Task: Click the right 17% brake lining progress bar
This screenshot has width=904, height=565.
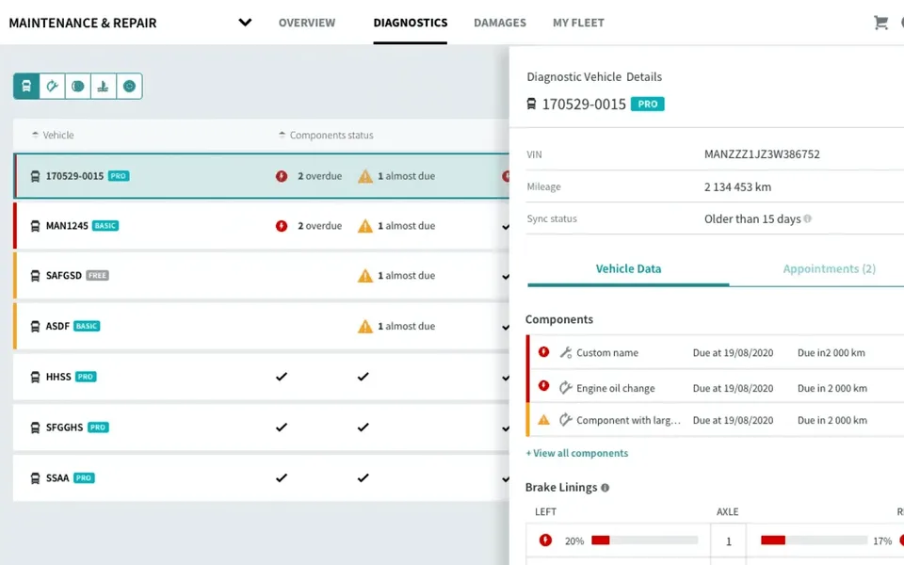Action: pyautogui.click(x=814, y=541)
